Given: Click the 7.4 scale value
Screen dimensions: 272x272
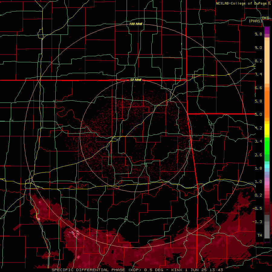Looking at the screenshot, I should (x=258, y=74).
